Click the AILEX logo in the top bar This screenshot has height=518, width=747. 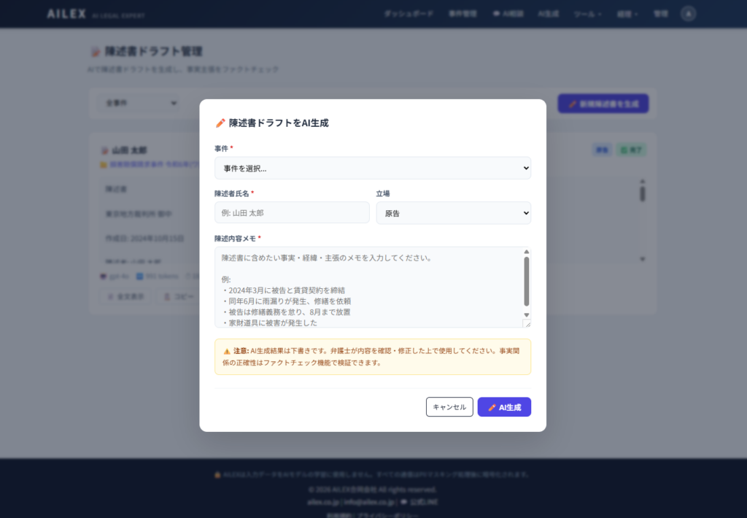66,13
